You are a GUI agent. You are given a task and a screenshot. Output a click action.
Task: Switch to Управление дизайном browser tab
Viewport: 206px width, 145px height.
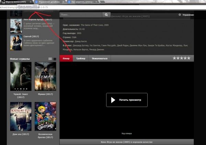pos(49,2)
